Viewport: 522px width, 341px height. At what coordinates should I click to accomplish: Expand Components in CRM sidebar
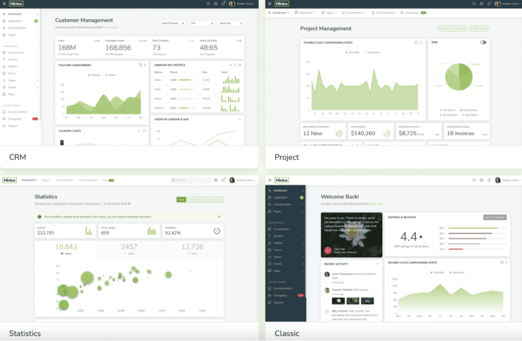tap(20, 53)
